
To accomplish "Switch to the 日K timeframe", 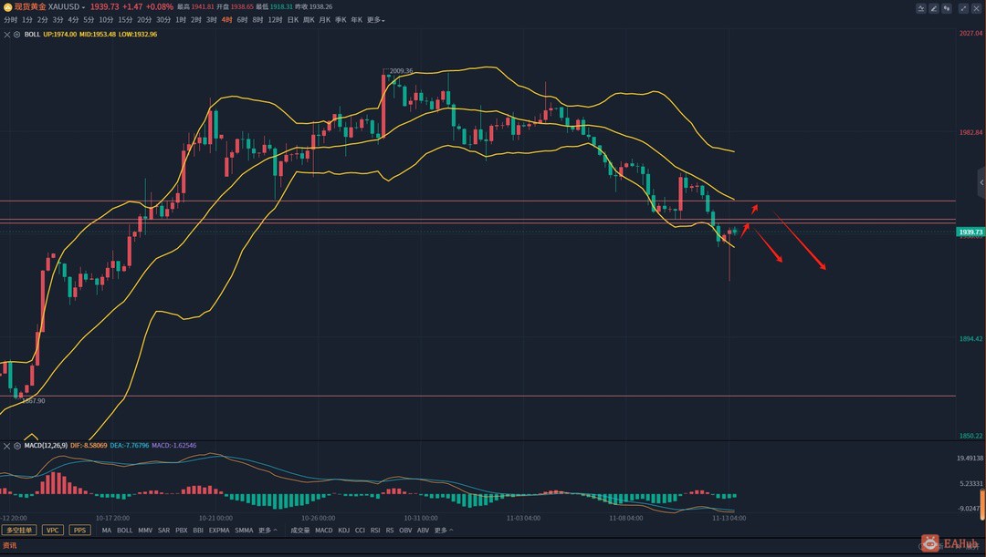I will [293, 20].
